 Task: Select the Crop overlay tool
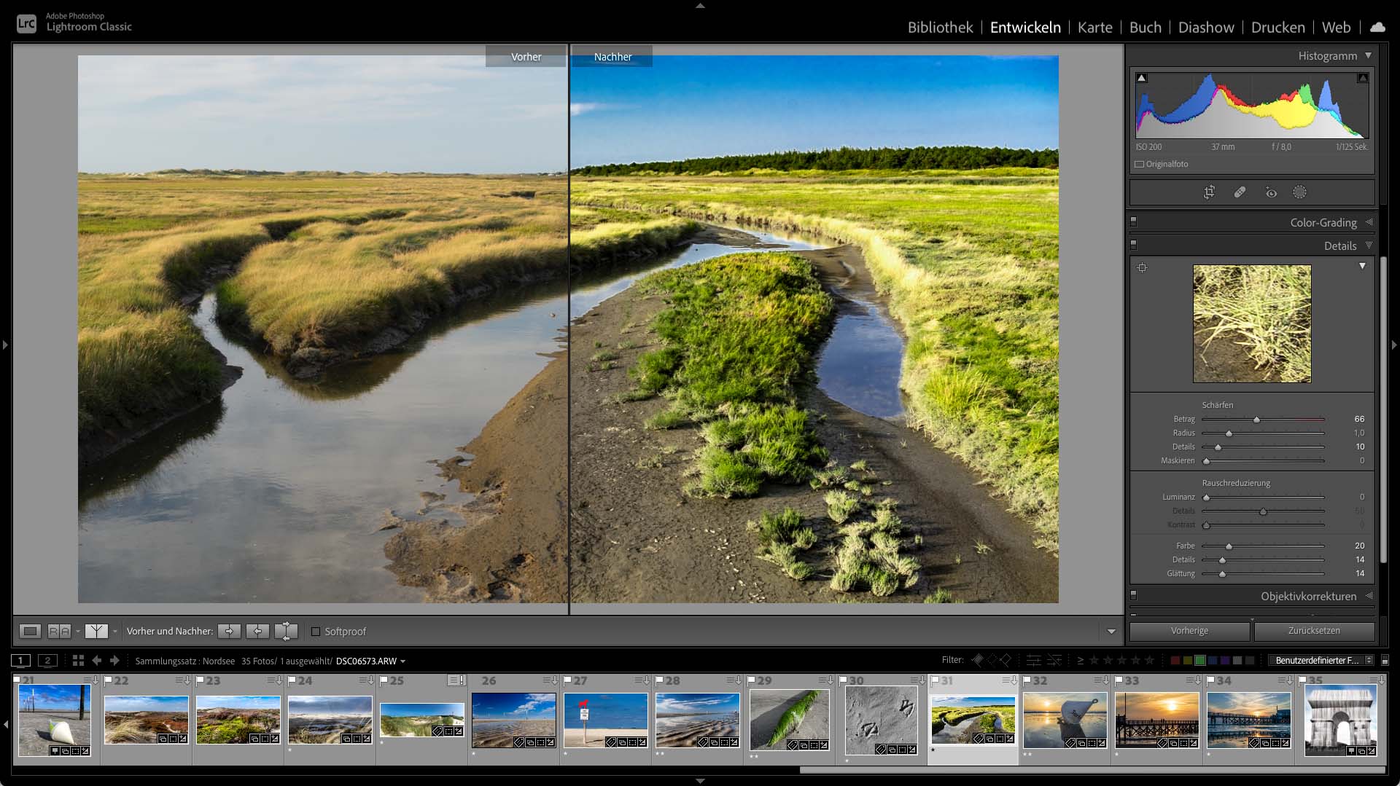[x=1209, y=192]
